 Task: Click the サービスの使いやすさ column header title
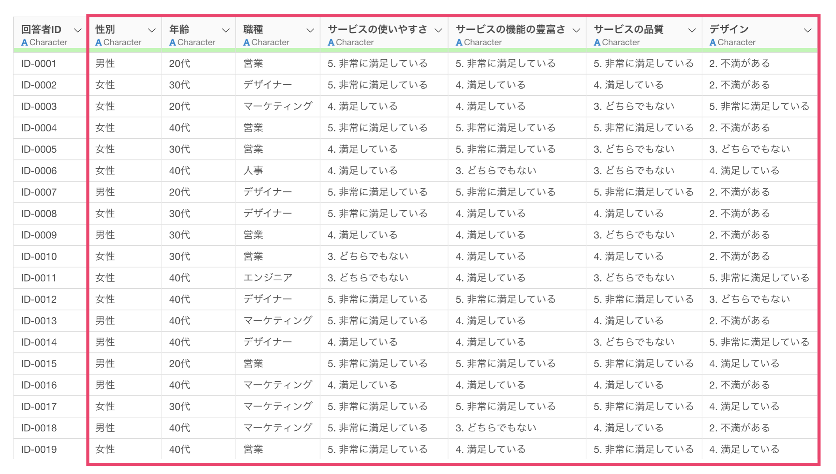point(377,29)
